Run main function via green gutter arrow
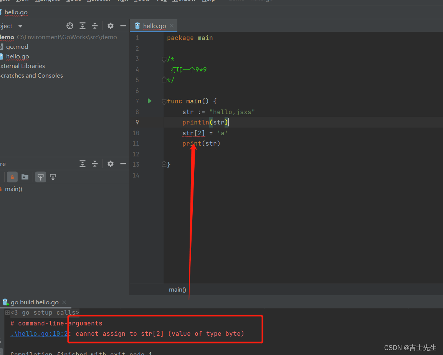This screenshot has width=443, height=355. pyautogui.click(x=150, y=101)
